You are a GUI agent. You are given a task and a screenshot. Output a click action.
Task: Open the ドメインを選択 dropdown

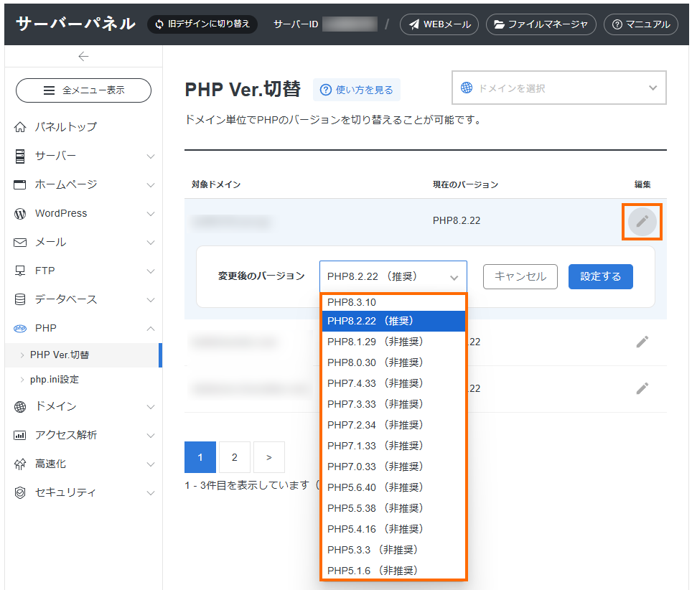559,88
